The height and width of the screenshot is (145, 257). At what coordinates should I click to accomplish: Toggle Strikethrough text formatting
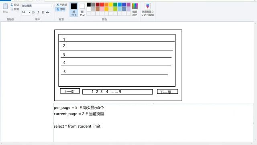tap(47, 12)
